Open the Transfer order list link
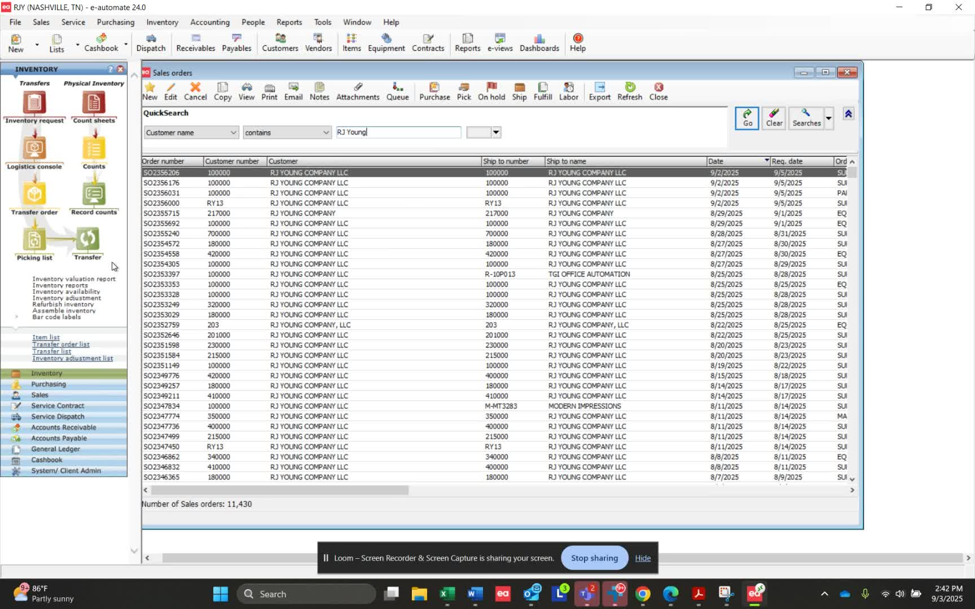Image resolution: width=975 pixels, height=609 pixels. coord(61,344)
